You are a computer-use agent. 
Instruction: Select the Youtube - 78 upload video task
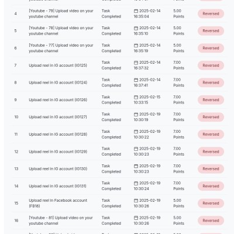[61, 31]
